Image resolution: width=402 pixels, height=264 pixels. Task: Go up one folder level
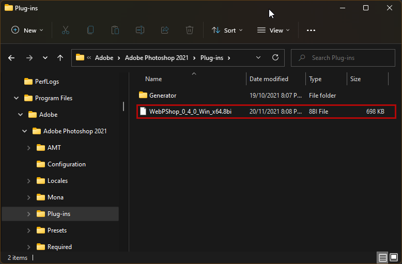click(x=60, y=58)
